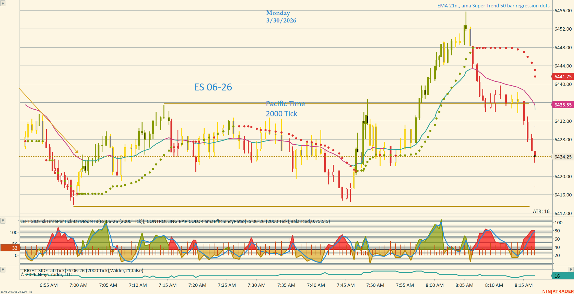Click the 6428.00 price axis label

[x=563, y=140]
